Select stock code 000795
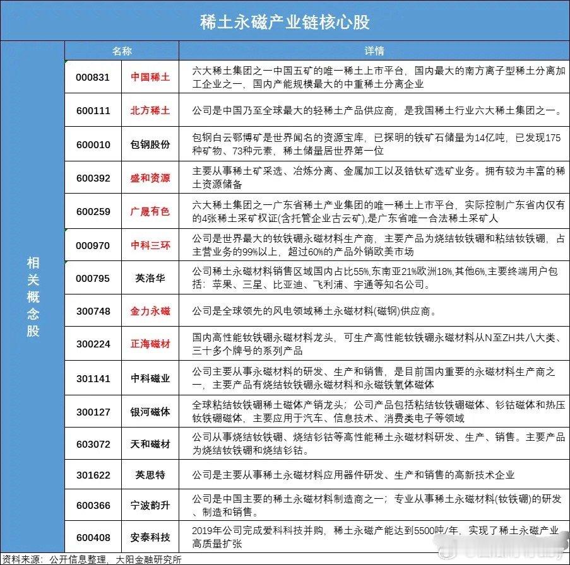Image resolution: width=570 pixels, height=565 pixels. pyautogui.click(x=93, y=279)
